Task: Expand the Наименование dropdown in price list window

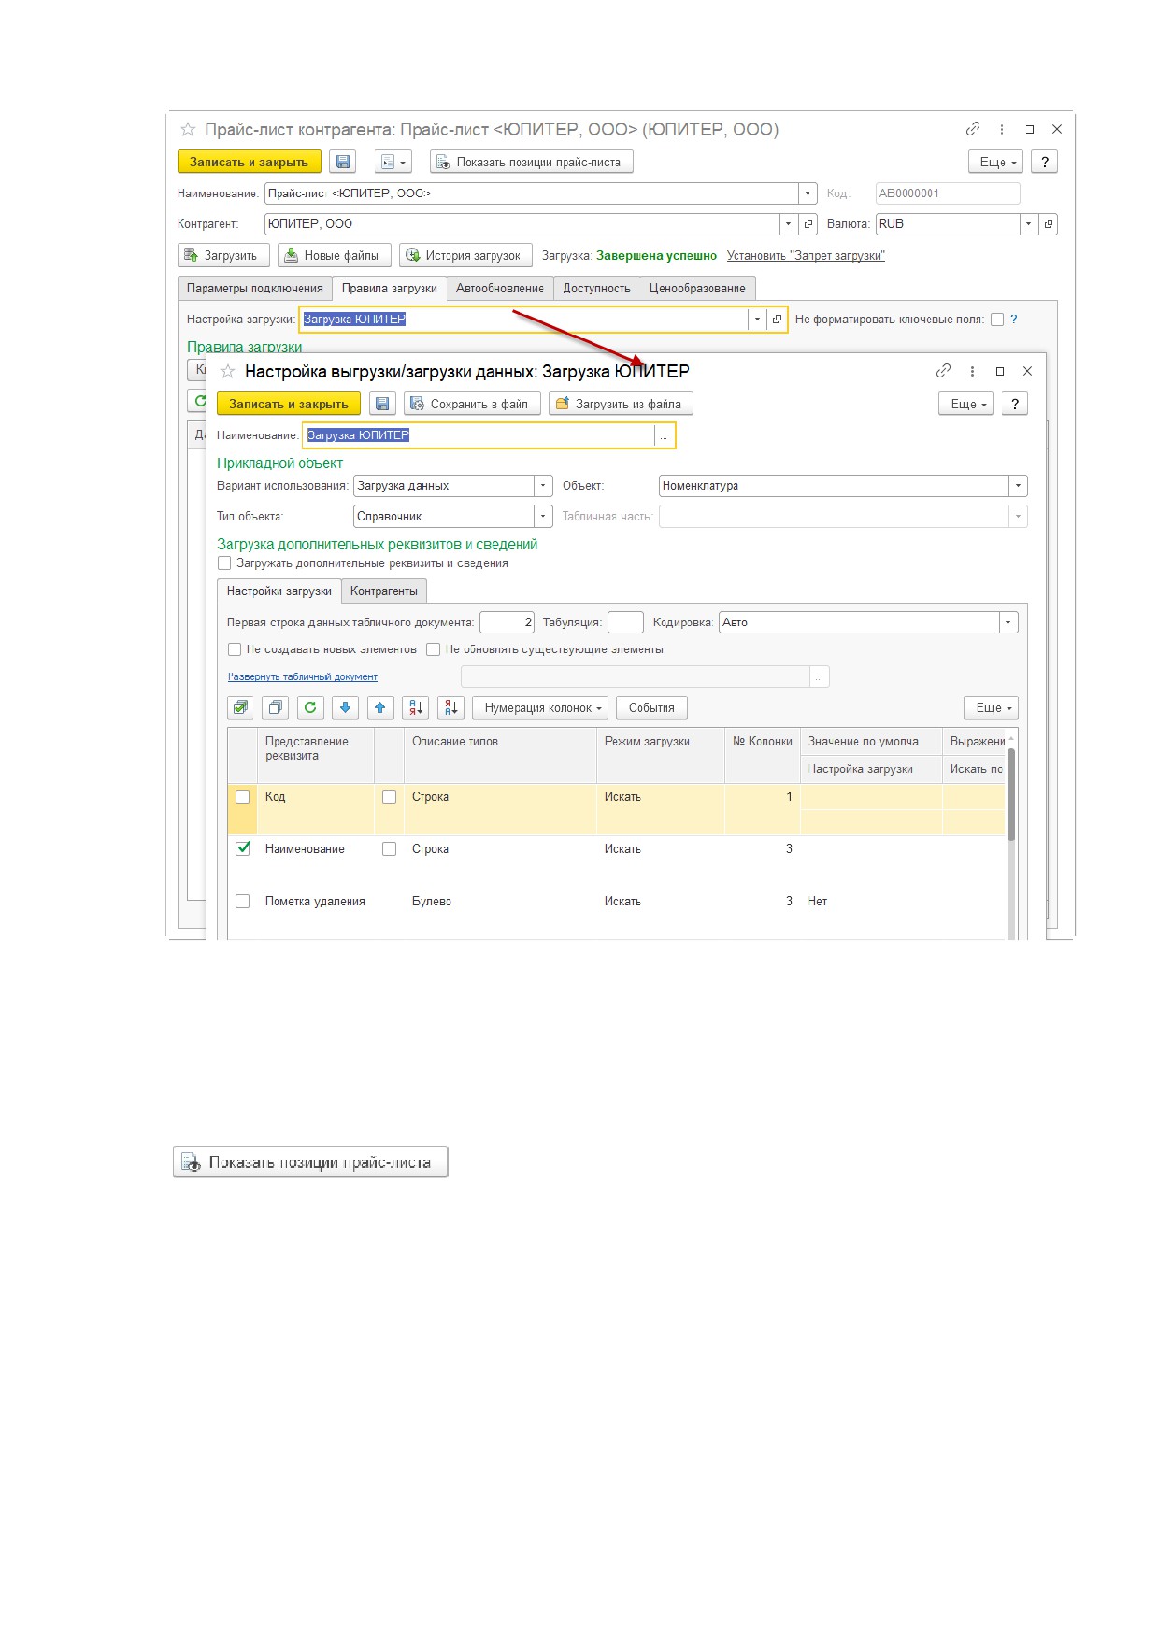Action: coord(808,193)
